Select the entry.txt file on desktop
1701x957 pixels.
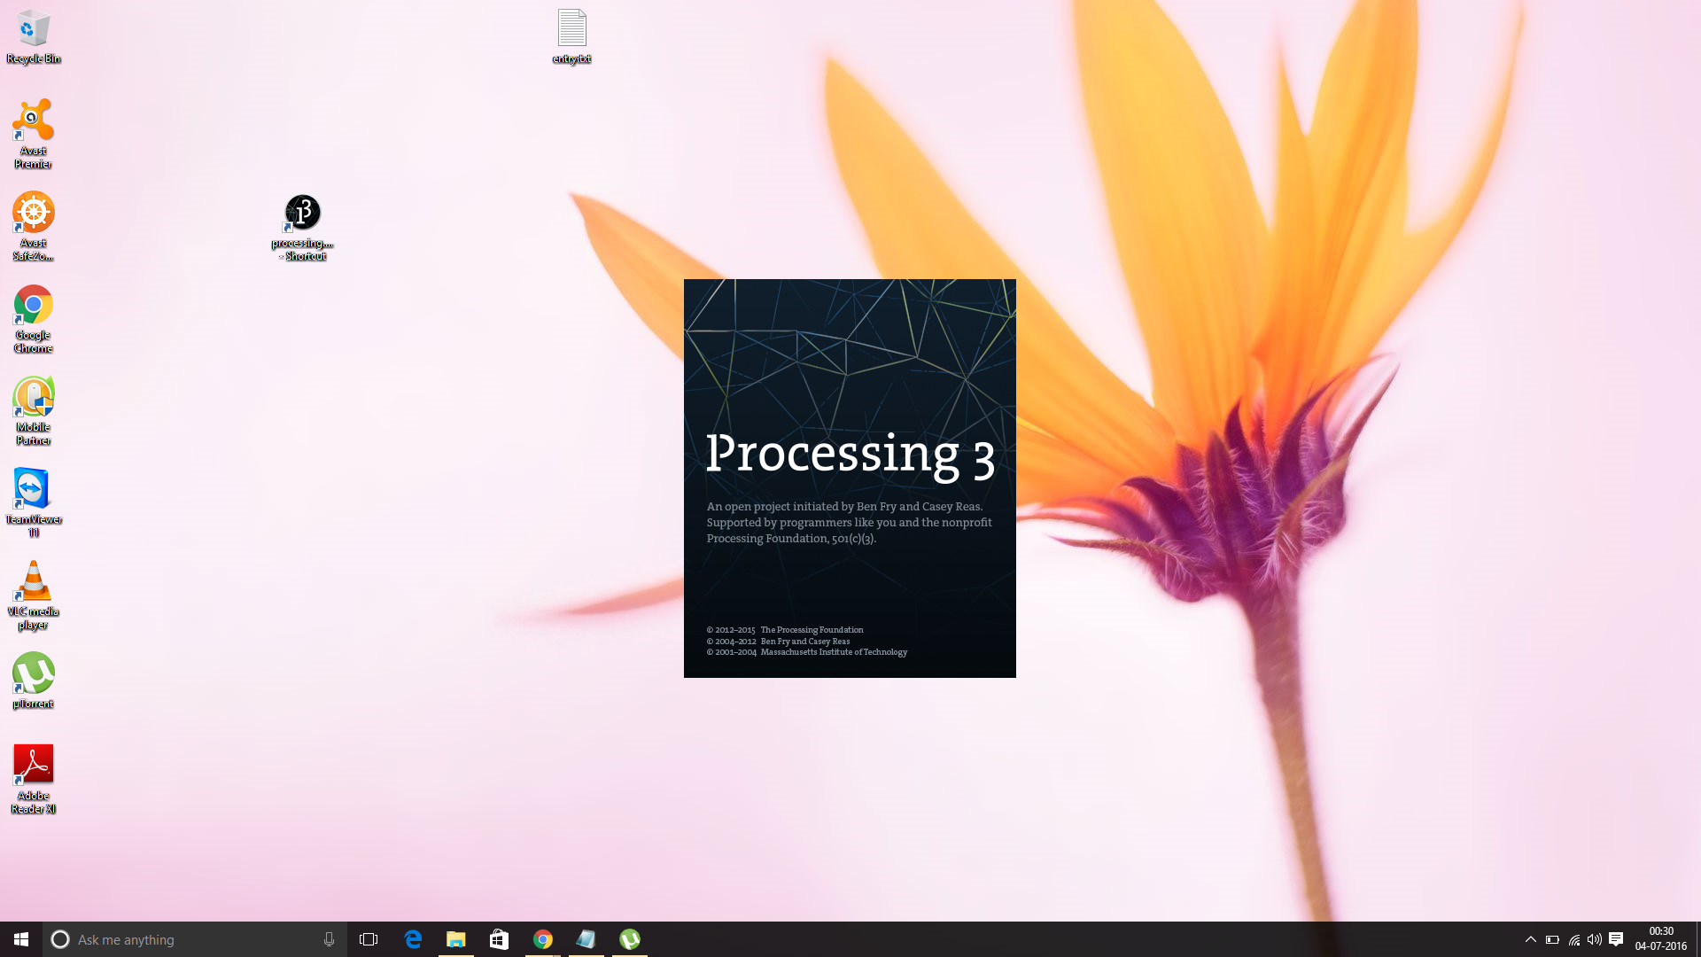coord(571,31)
